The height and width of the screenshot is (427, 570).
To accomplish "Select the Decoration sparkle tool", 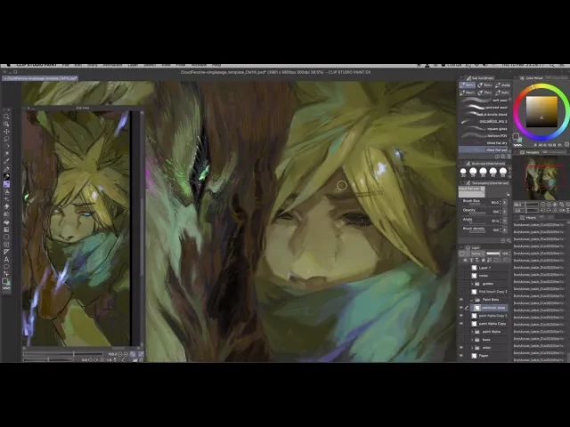I will point(6,199).
